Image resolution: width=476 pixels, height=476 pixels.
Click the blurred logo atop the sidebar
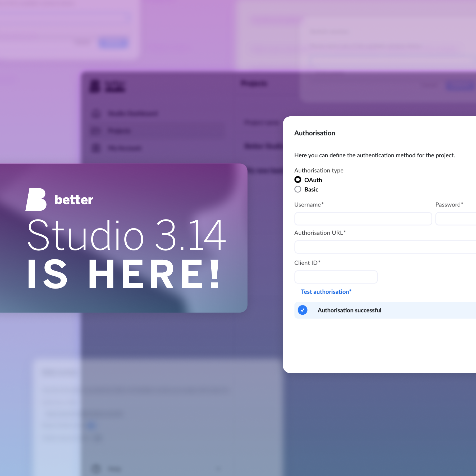[x=95, y=86]
